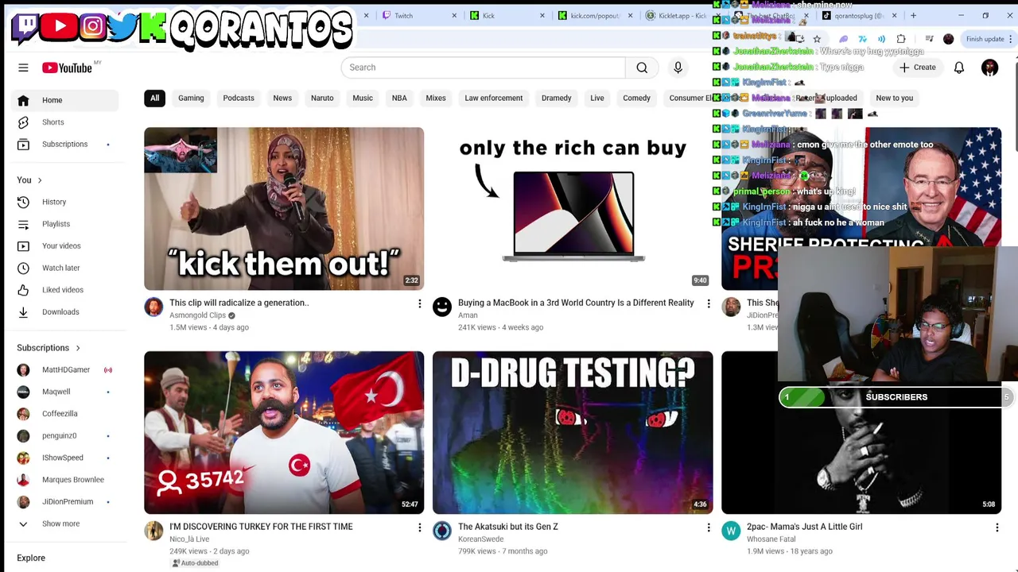Switch to the Kicklet.app tab

(x=680, y=15)
